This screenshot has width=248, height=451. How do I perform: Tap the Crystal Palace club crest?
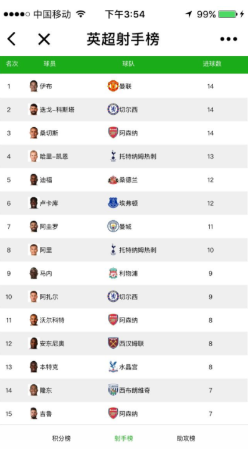point(113,367)
